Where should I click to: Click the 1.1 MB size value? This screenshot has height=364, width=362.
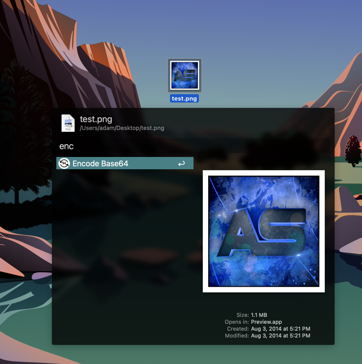coord(259,315)
